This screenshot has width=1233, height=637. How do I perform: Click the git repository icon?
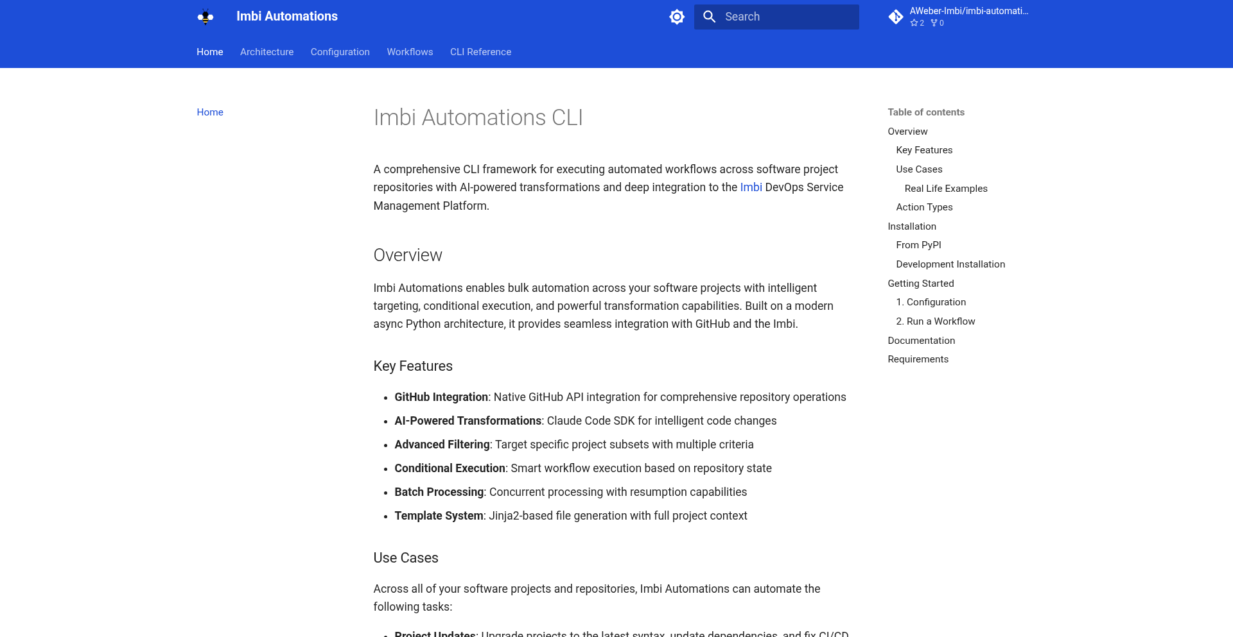[896, 17]
